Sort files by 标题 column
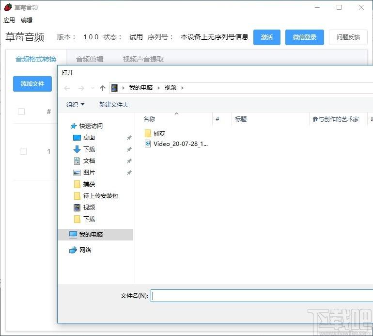 point(241,119)
